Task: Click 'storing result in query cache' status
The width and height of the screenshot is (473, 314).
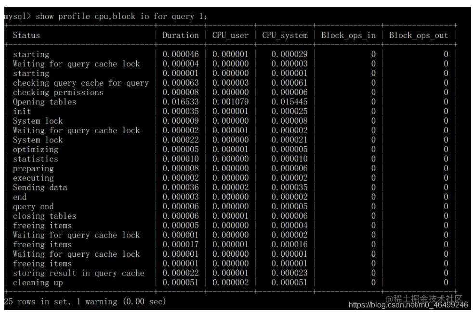Action: [x=79, y=273]
